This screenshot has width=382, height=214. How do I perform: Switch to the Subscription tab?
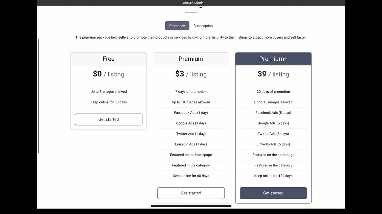(203, 26)
